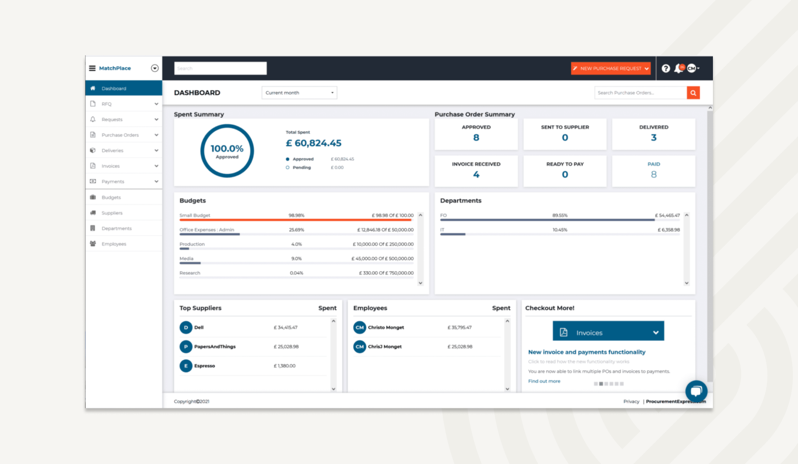
Task: Open the CM user avatar menu
Action: click(692, 68)
